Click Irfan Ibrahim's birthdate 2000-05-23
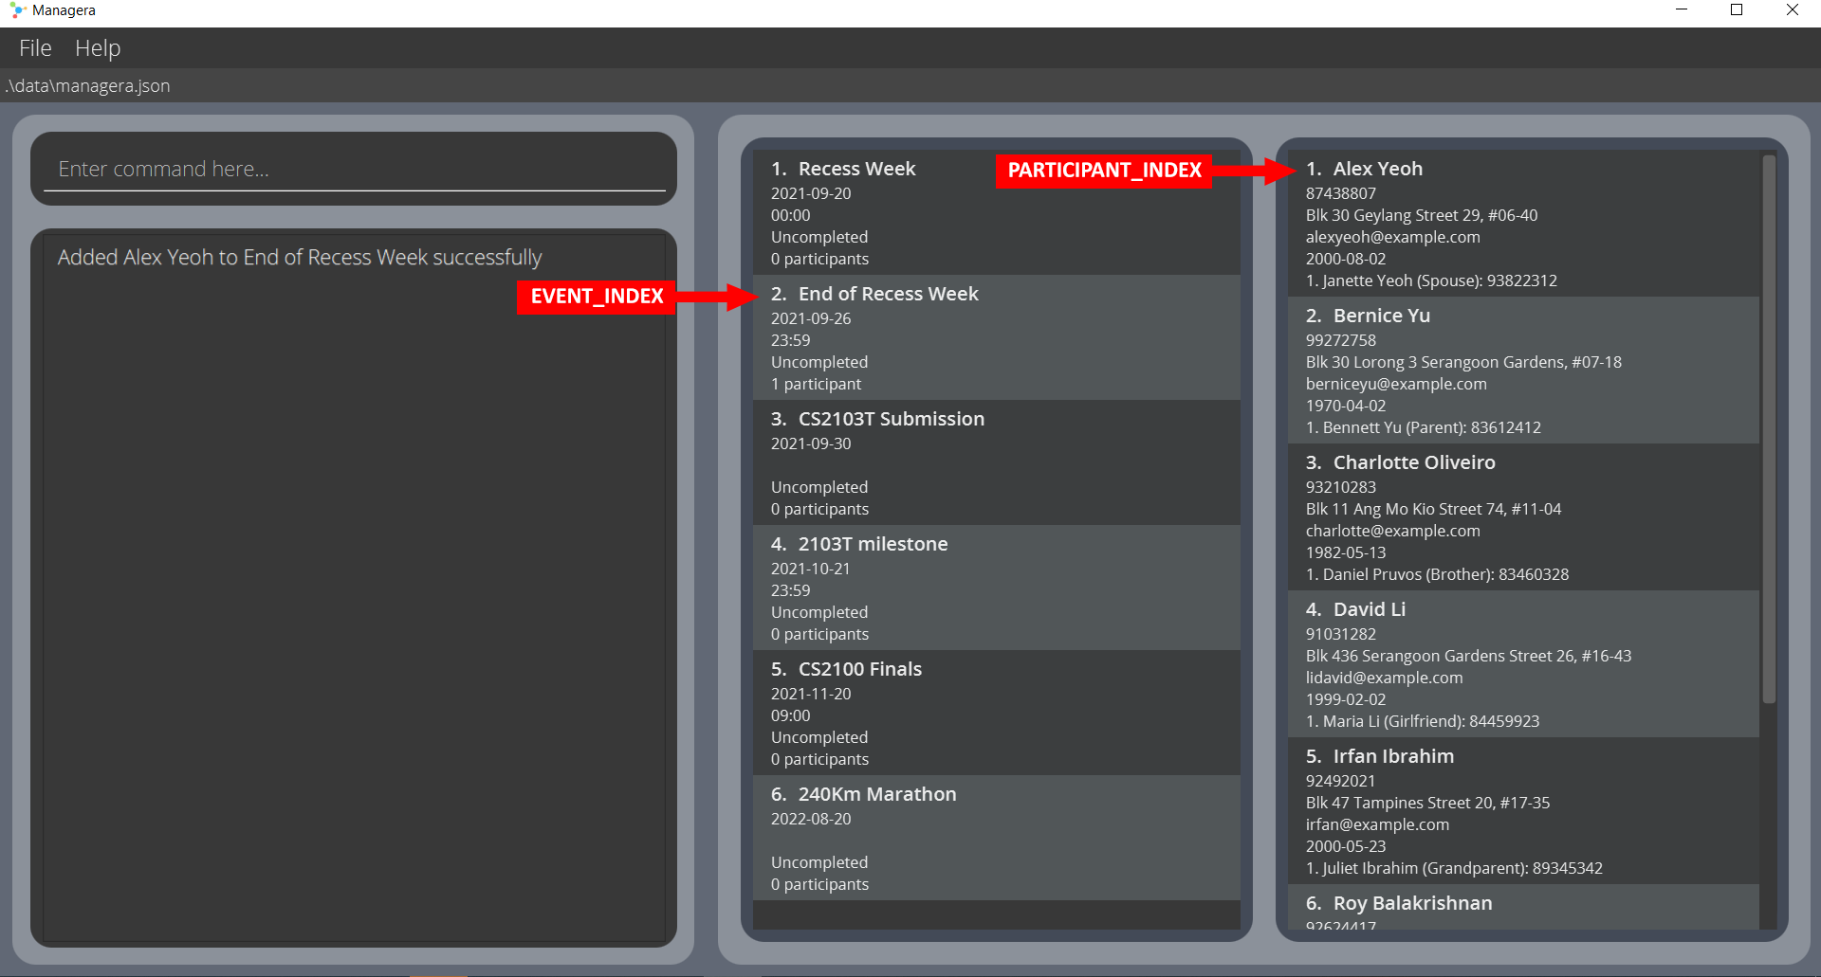The height and width of the screenshot is (977, 1821). [x=1346, y=846]
